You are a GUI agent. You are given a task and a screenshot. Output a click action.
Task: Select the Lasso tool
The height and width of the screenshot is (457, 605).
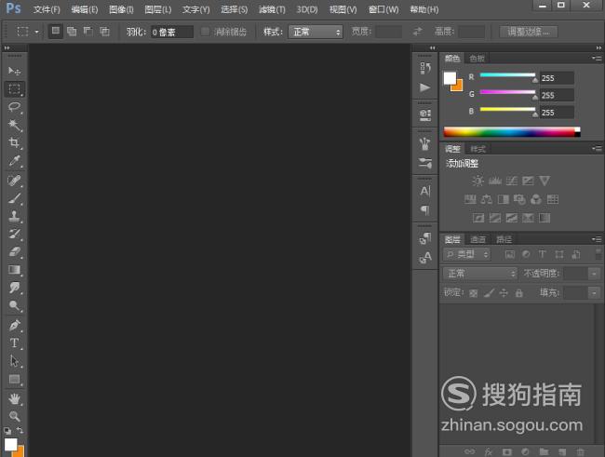pyautogui.click(x=15, y=107)
